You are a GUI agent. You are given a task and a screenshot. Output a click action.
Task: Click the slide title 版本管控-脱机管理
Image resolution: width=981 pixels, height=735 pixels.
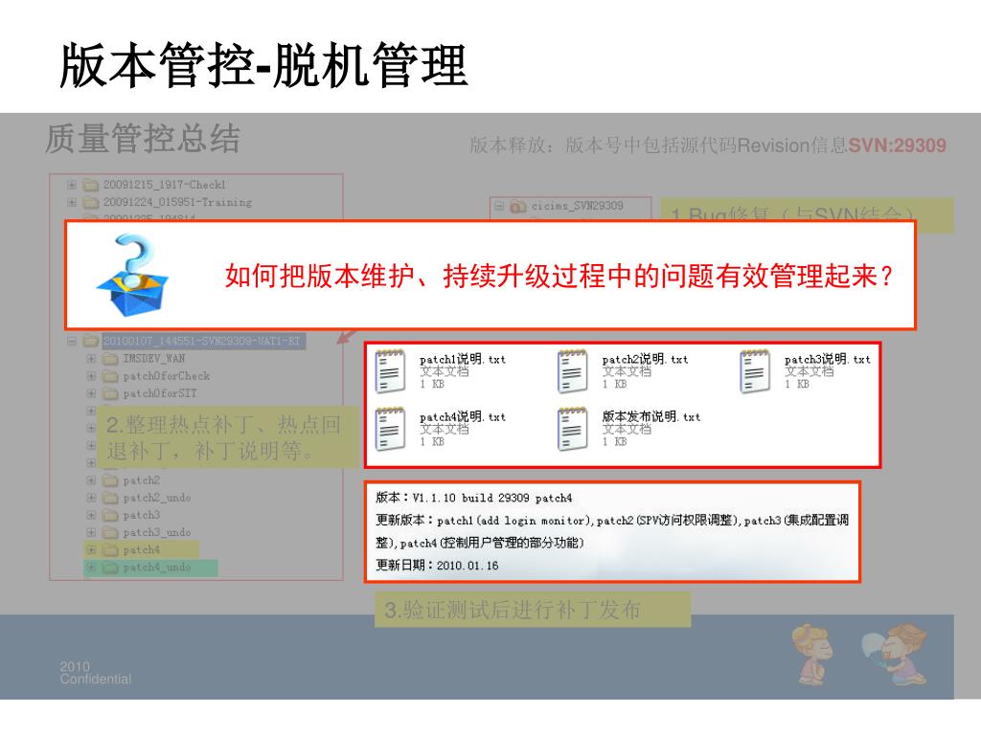(x=263, y=65)
